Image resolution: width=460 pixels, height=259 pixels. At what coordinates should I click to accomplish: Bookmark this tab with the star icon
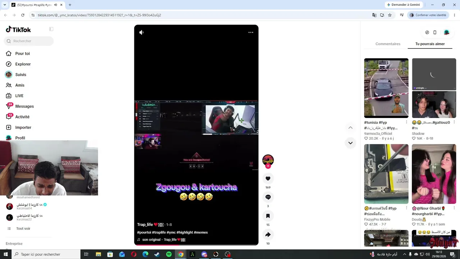(390, 15)
